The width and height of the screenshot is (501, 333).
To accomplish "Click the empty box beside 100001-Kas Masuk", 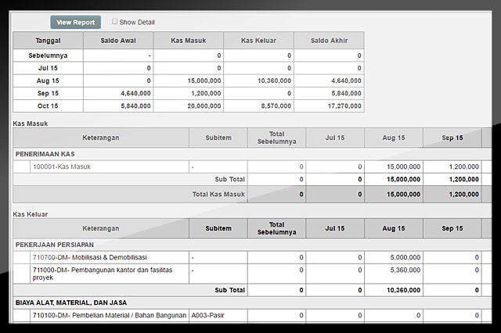I will [x=22, y=166].
